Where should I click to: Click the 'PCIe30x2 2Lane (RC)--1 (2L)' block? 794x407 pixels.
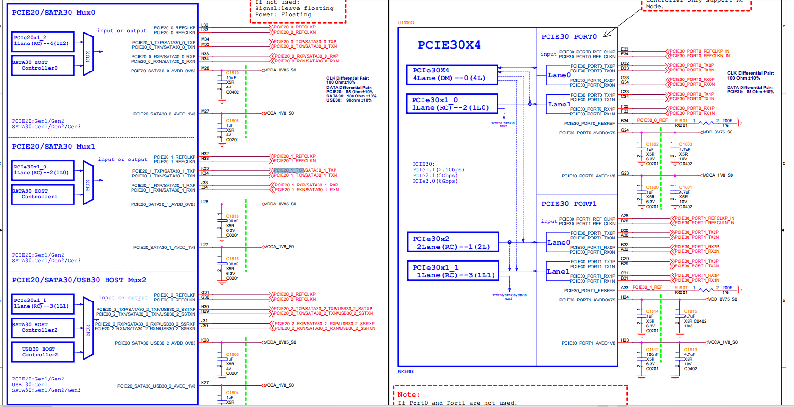pyautogui.click(x=453, y=243)
